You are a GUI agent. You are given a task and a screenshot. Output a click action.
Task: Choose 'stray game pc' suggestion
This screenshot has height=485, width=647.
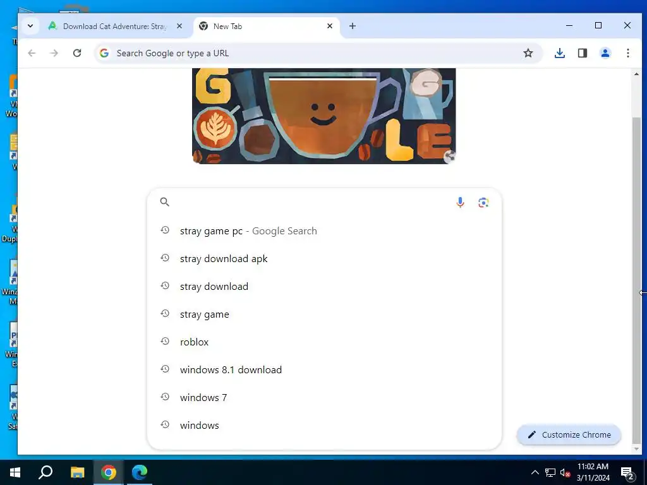point(324,231)
